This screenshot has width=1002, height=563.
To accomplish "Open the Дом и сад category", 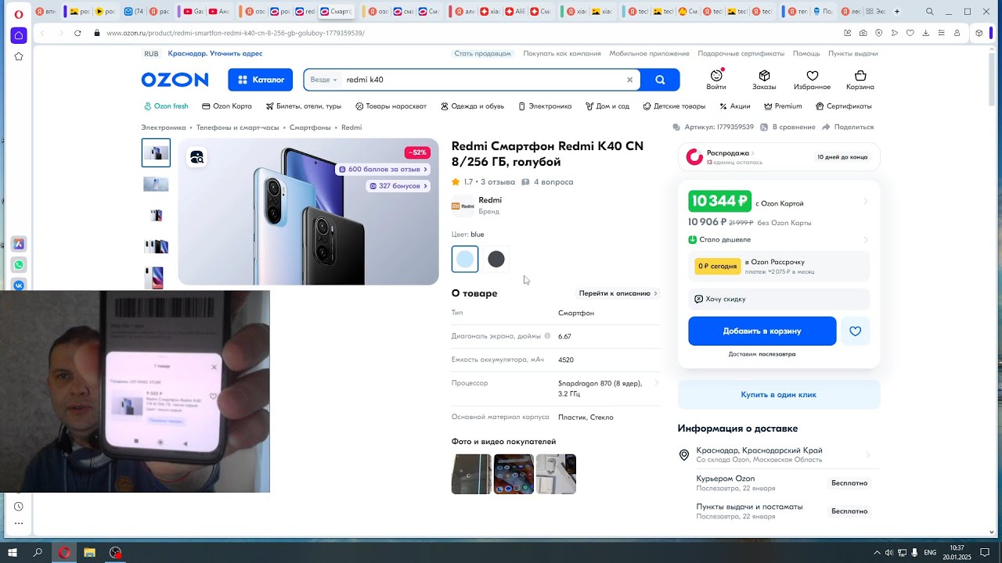I will [607, 106].
